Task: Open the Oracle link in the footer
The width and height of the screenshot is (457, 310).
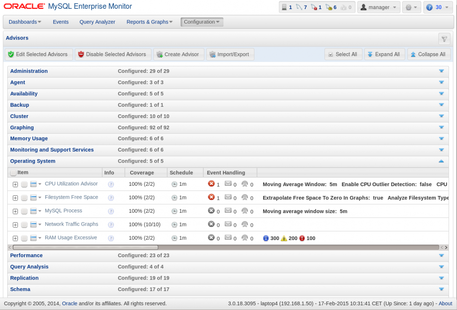Action: [70, 304]
